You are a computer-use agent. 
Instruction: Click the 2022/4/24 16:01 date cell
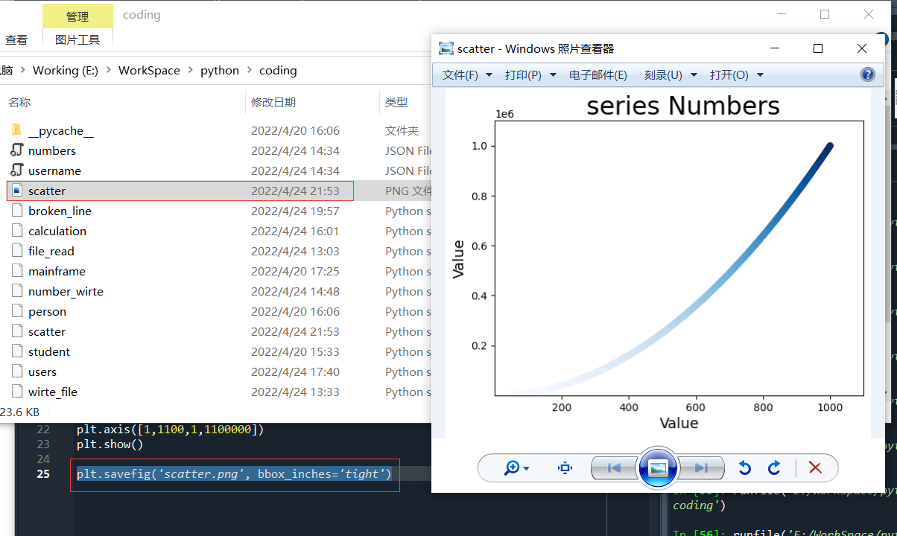point(295,231)
